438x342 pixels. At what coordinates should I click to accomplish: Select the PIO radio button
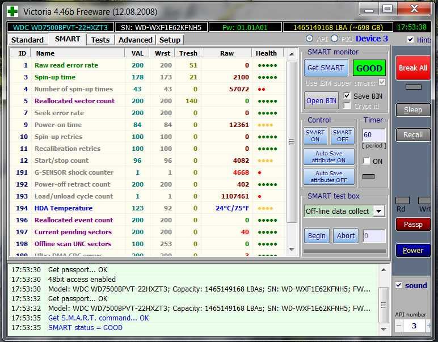[334, 39]
